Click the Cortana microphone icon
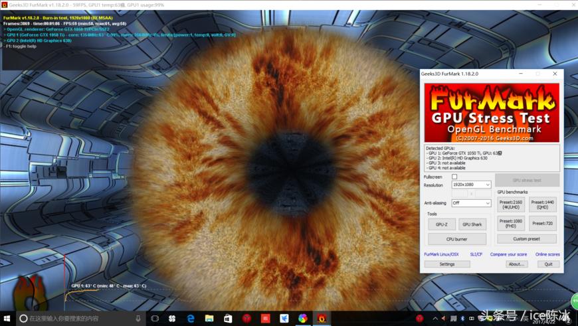The image size is (578, 326). pyautogui.click(x=138, y=319)
